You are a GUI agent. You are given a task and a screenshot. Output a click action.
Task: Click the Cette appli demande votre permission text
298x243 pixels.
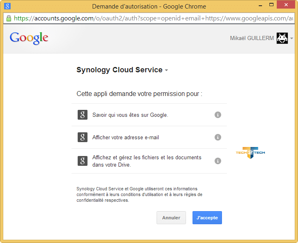click(x=139, y=94)
